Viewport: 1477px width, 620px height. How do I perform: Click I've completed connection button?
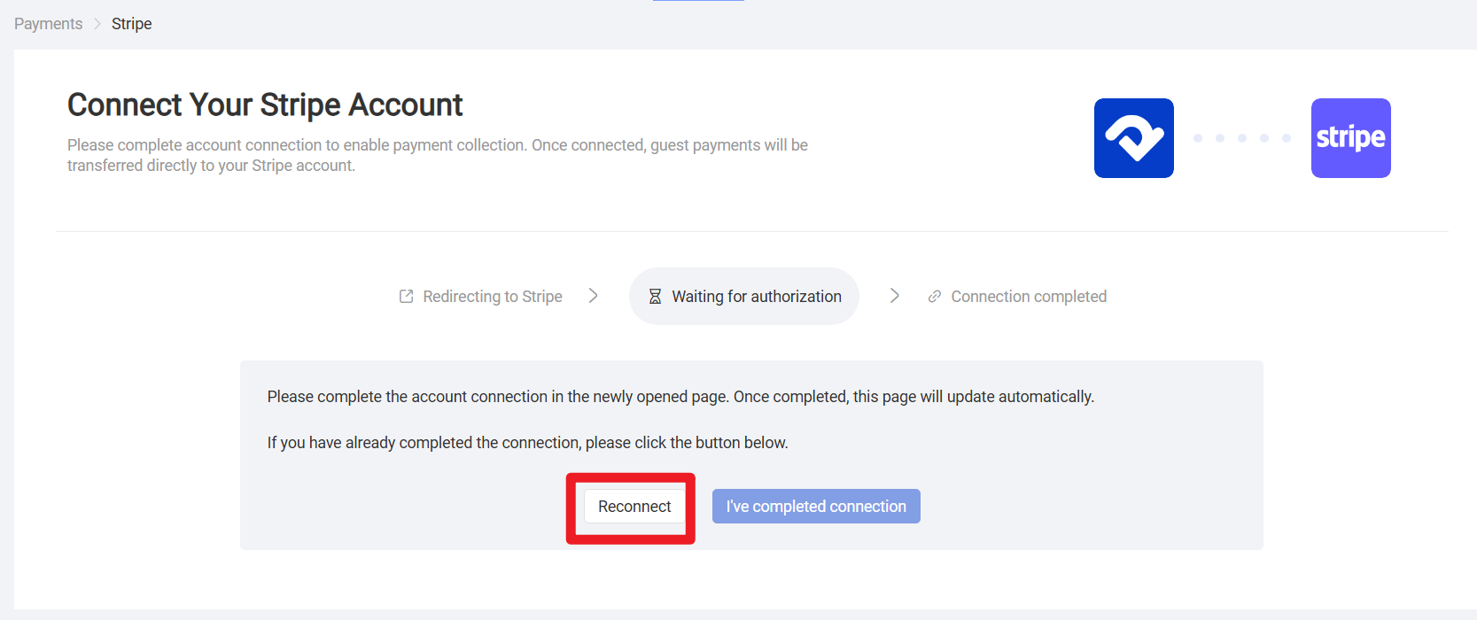tap(816, 507)
